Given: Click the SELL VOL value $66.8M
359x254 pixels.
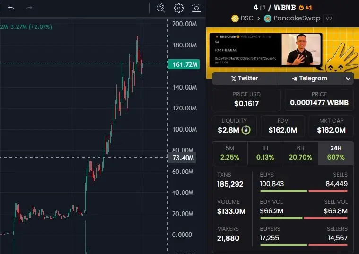Looking at the screenshot, I should [x=336, y=211].
